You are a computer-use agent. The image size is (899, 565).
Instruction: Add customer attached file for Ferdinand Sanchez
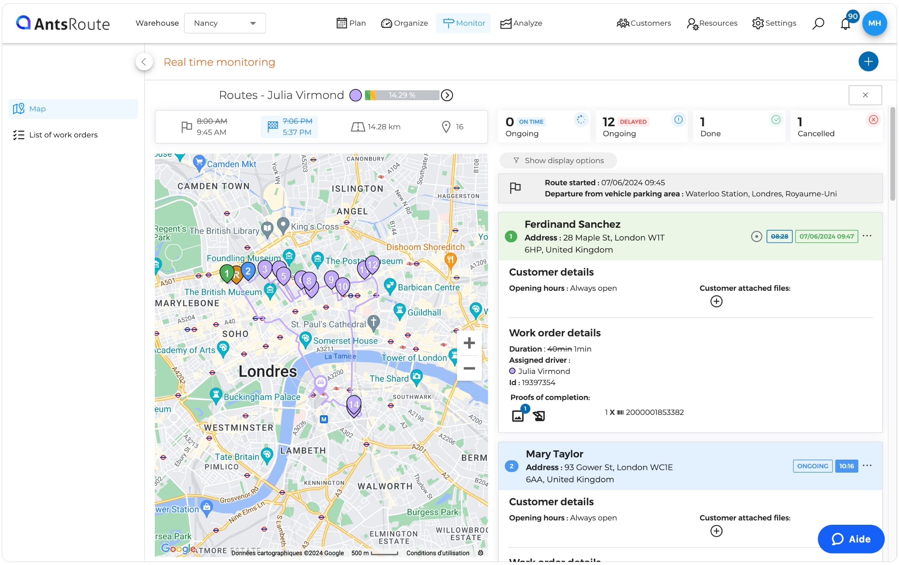[716, 302]
